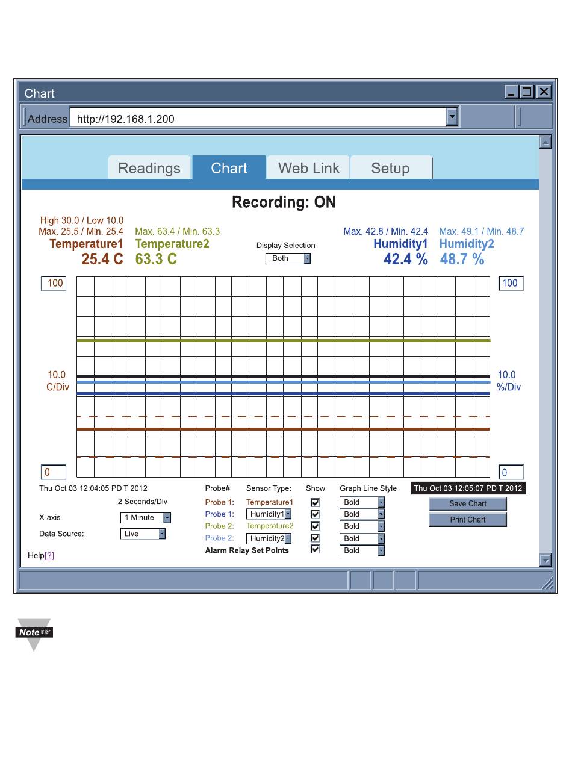Image resolution: width=572 pixels, height=772 pixels.
Task: Toggle the Show checkbox for Temperature1
Action: pyautogui.click(x=315, y=502)
